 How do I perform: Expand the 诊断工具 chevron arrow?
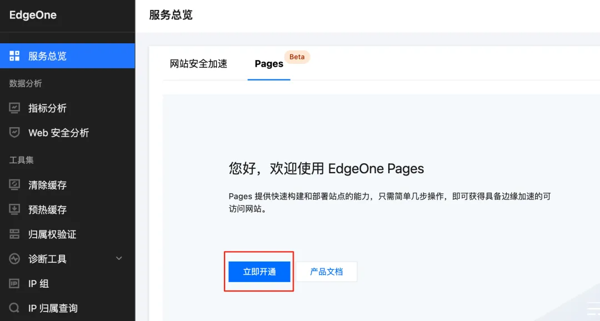tap(118, 259)
